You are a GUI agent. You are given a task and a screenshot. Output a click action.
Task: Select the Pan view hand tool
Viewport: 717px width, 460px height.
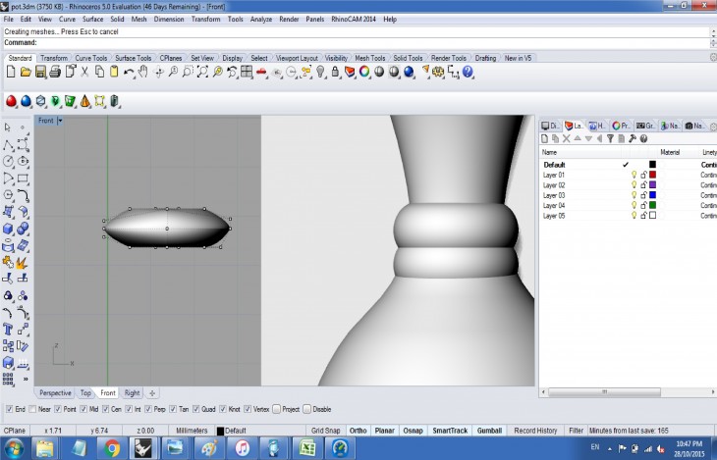pos(143,72)
